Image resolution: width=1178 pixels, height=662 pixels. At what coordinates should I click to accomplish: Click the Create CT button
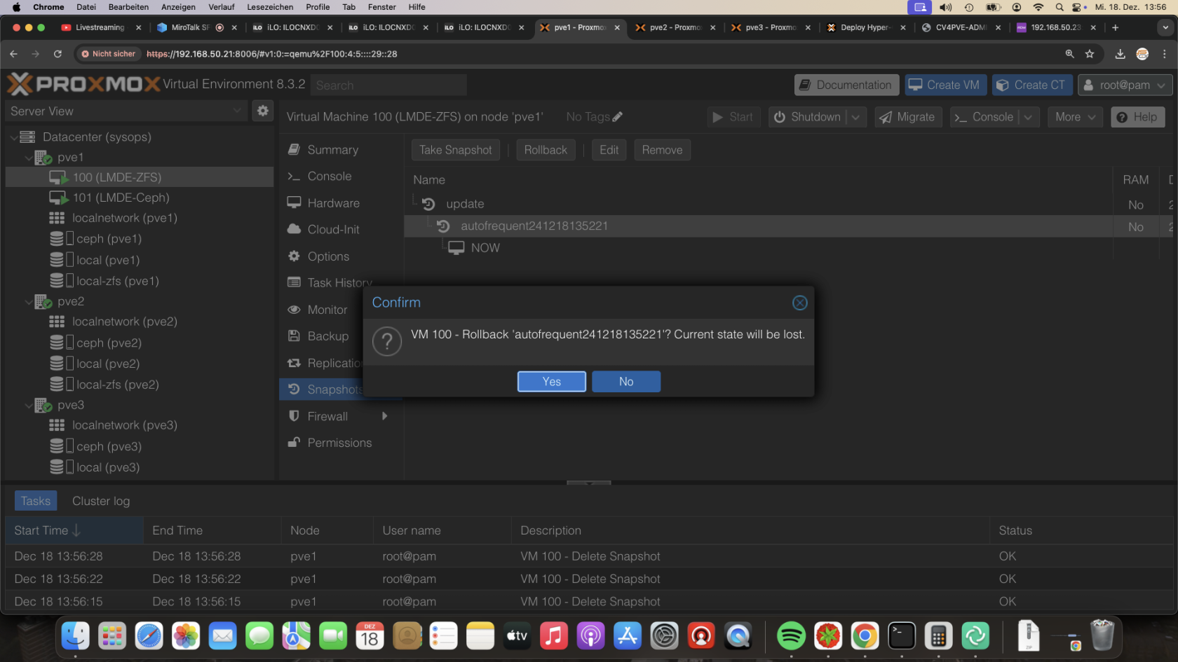coord(1032,85)
